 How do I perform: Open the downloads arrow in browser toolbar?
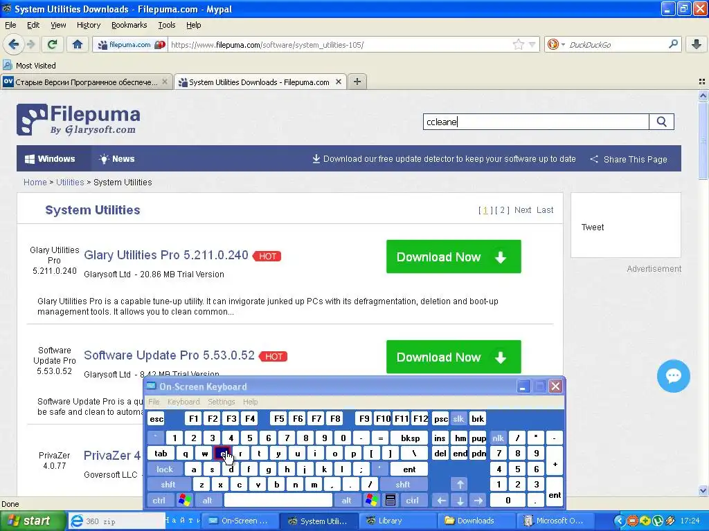(697, 44)
